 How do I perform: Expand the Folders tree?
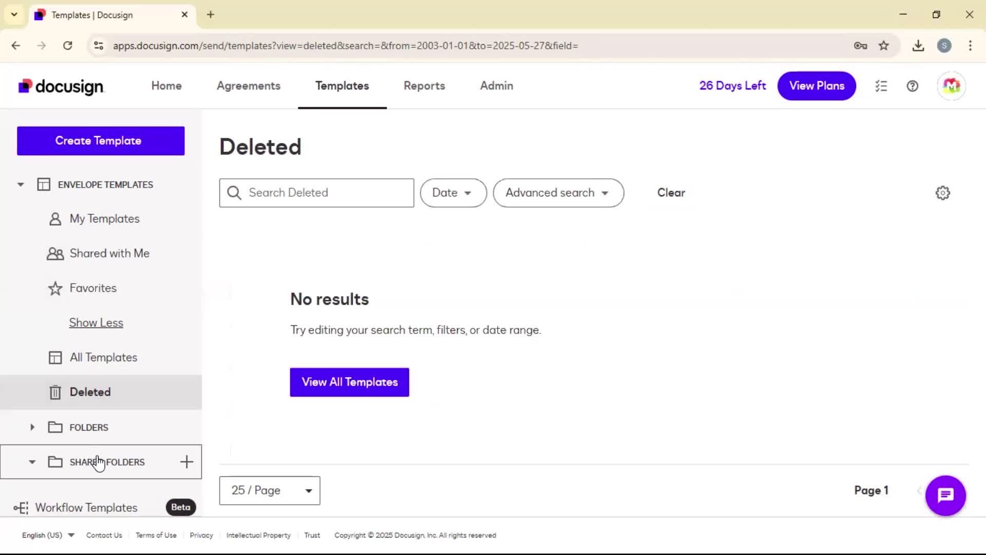pos(32,428)
